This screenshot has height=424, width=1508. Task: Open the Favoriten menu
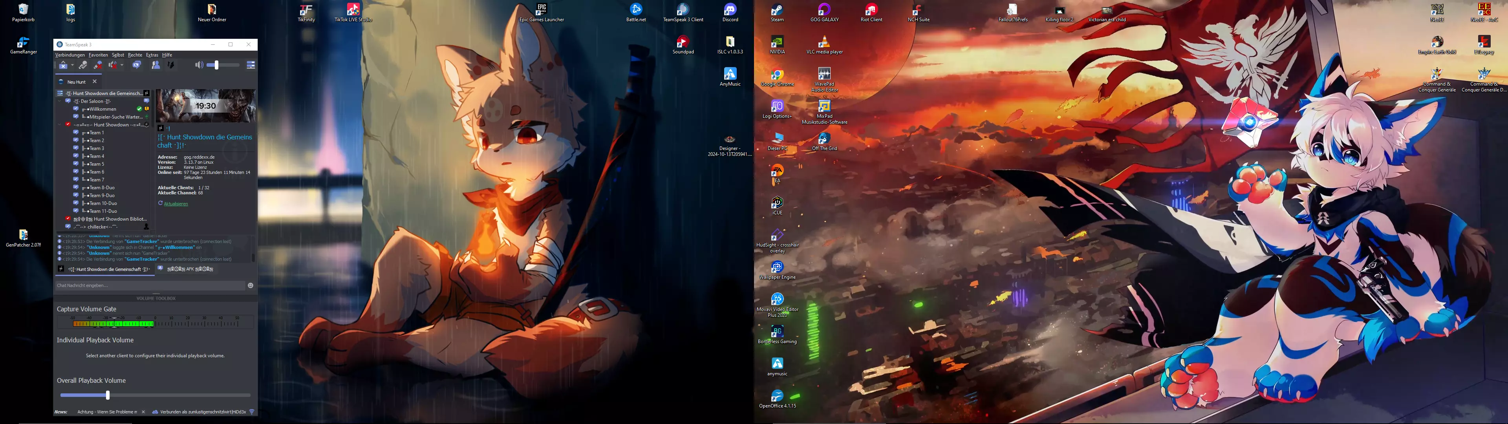pyautogui.click(x=98, y=55)
